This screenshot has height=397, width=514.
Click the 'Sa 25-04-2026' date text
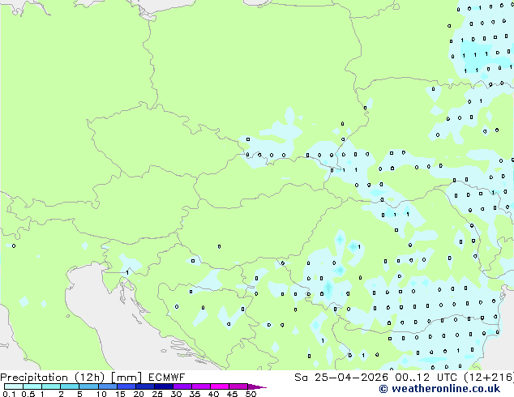point(341,378)
